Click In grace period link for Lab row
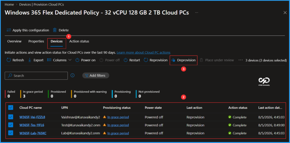Viewport: 290px width, 143px height. 118,133
